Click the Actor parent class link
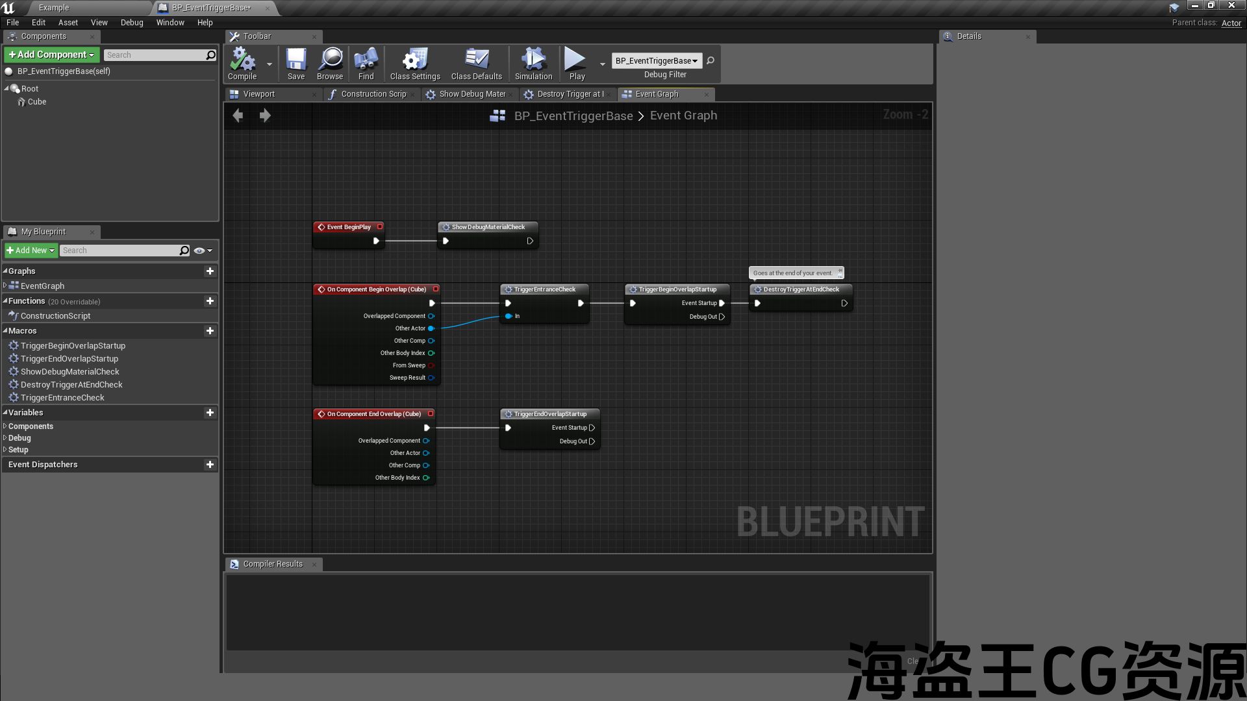Viewport: 1247px width, 701px height. tap(1231, 23)
